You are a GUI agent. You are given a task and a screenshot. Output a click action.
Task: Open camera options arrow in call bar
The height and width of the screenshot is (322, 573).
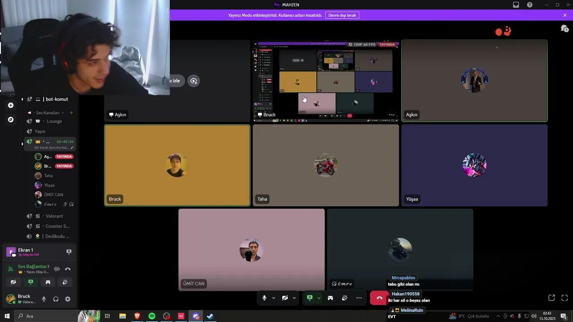click(x=294, y=298)
